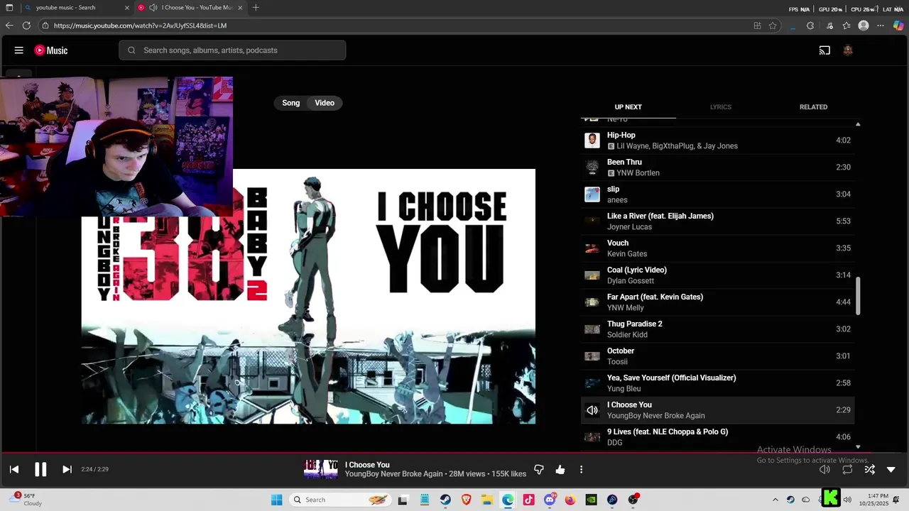Click the now-playing speaker icon for I Choose You
This screenshot has width=909, height=511.
tap(592, 410)
